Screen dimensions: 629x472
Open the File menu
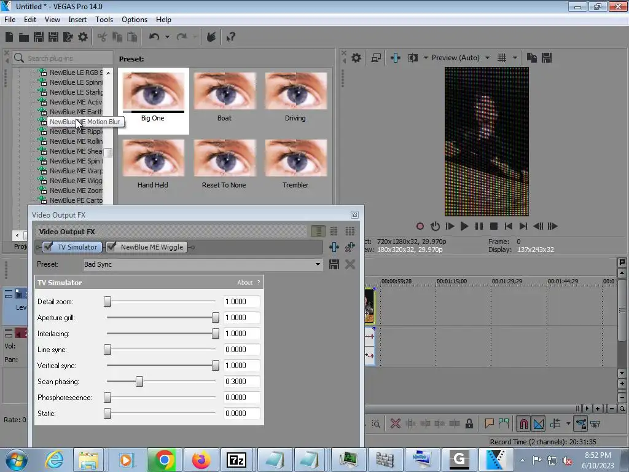point(10,19)
